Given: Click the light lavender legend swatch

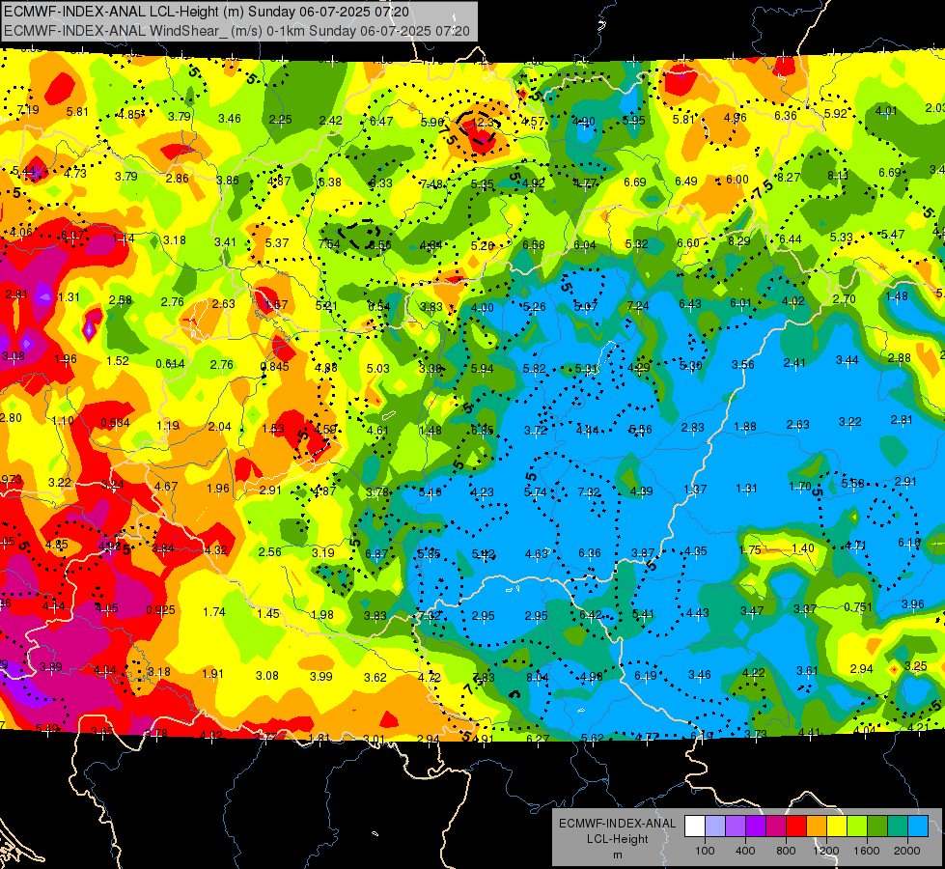Looking at the screenshot, I should (x=715, y=826).
